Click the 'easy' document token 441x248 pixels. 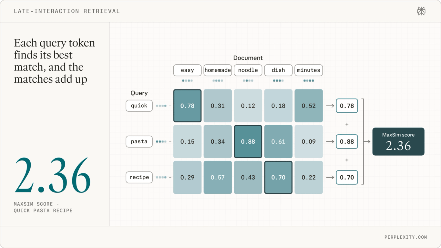pyautogui.click(x=187, y=70)
